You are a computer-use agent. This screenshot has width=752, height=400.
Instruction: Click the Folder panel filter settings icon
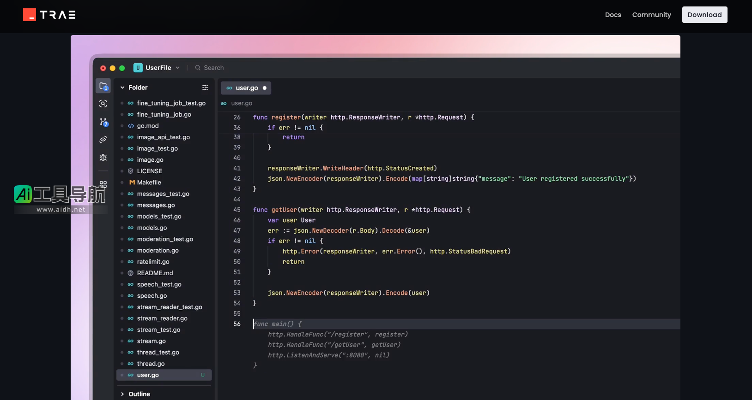pyautogui.click(x=205, y=88)
